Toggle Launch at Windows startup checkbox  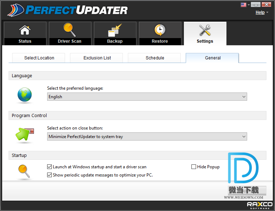[x=49, y=167]
